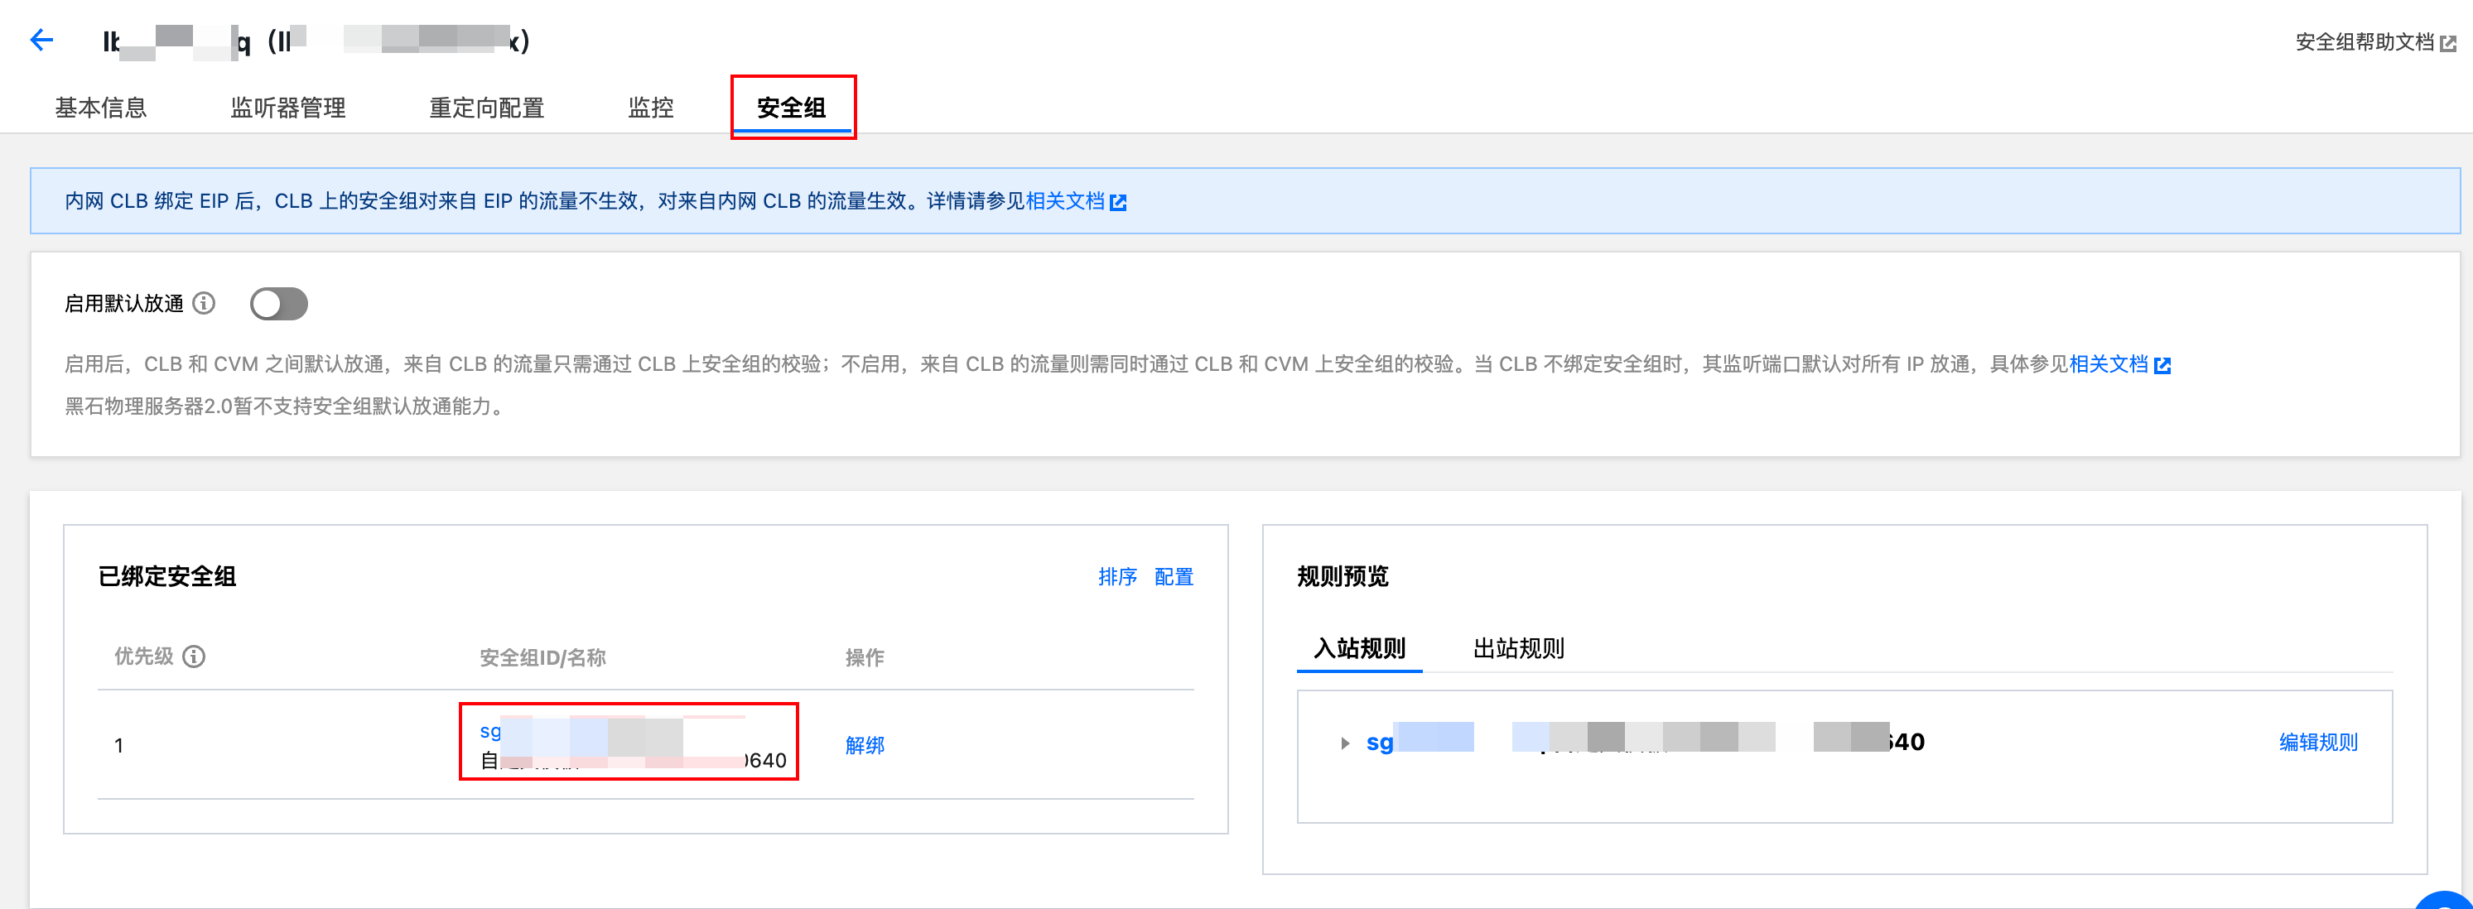Click info icon next to 启用默认放通
The height and width of the screenshot is (909, 2473).
point(204,303)
